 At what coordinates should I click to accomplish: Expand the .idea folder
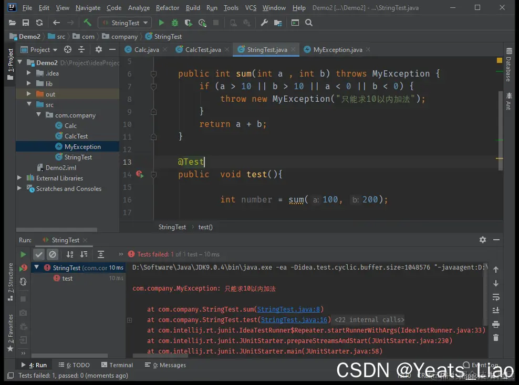(x=29, y=73)
